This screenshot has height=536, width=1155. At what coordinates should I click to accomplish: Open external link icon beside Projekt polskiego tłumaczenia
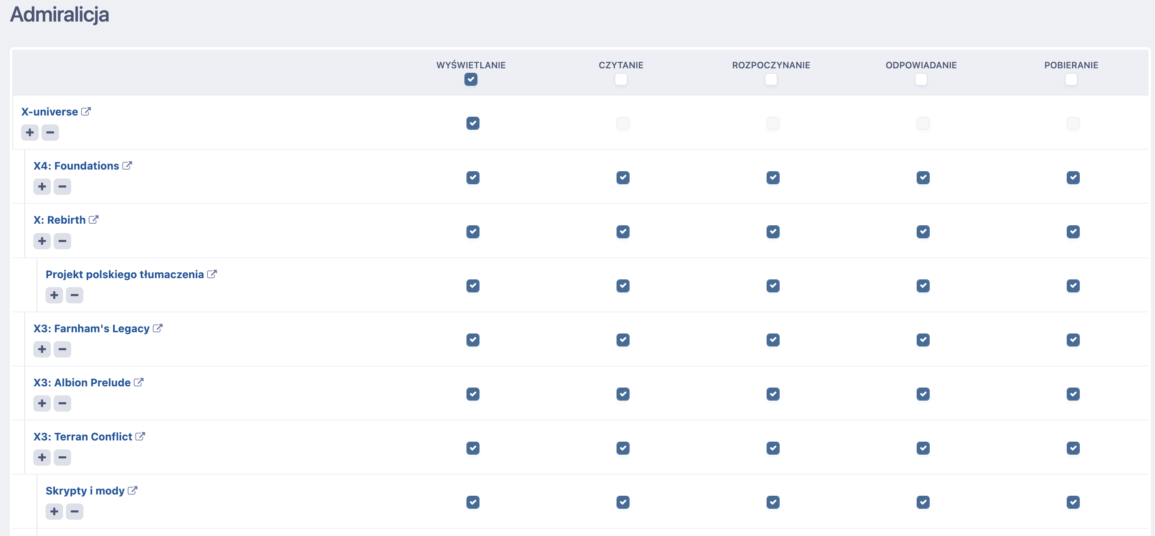click(212, 274)
